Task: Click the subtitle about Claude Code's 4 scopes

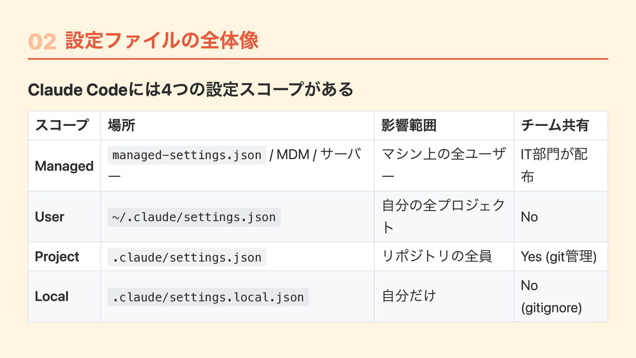Action: point(190,89)
